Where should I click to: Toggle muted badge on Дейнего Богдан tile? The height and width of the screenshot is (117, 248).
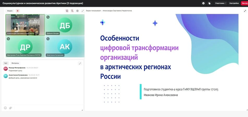click(x=48, y=17)
